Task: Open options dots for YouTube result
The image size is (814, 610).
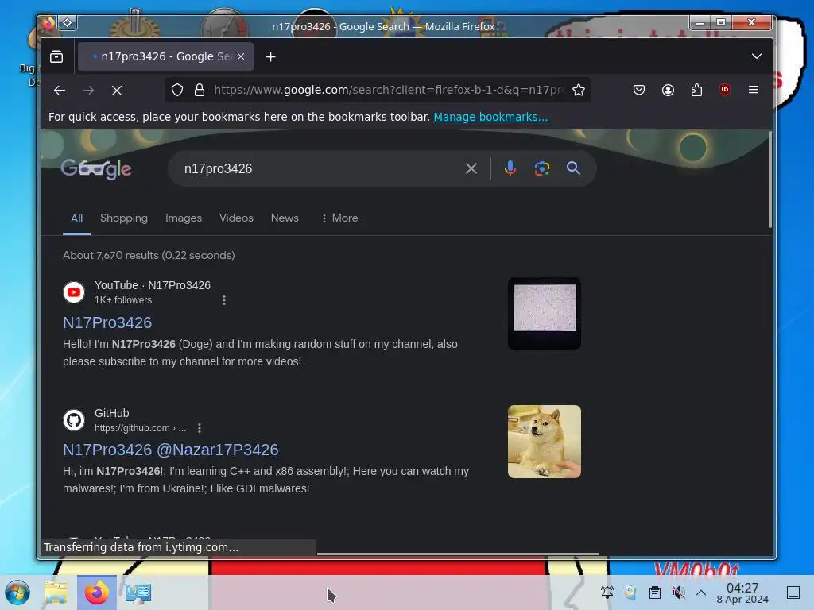Action: [223, 300]
